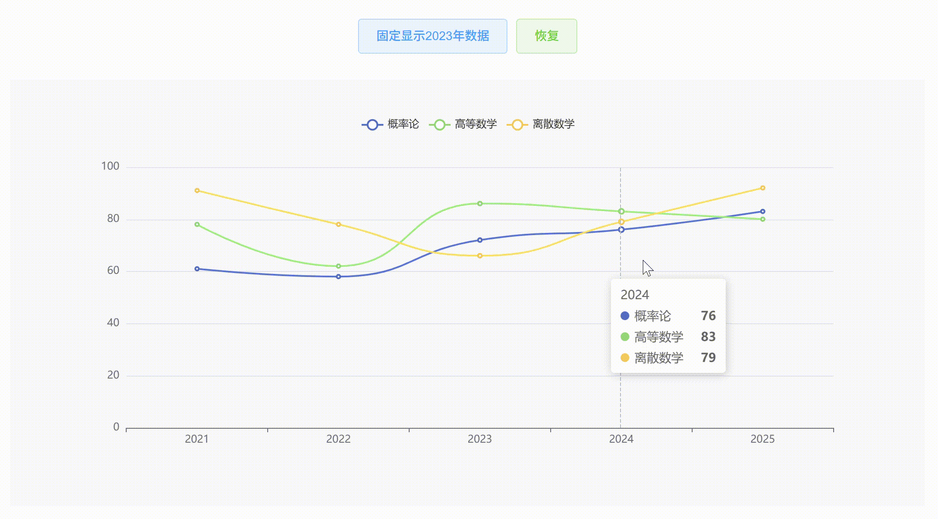Click the 2023 x-axis label
Image resolution: width=938 pixels, height=519 pixels.
pos(479,439)
